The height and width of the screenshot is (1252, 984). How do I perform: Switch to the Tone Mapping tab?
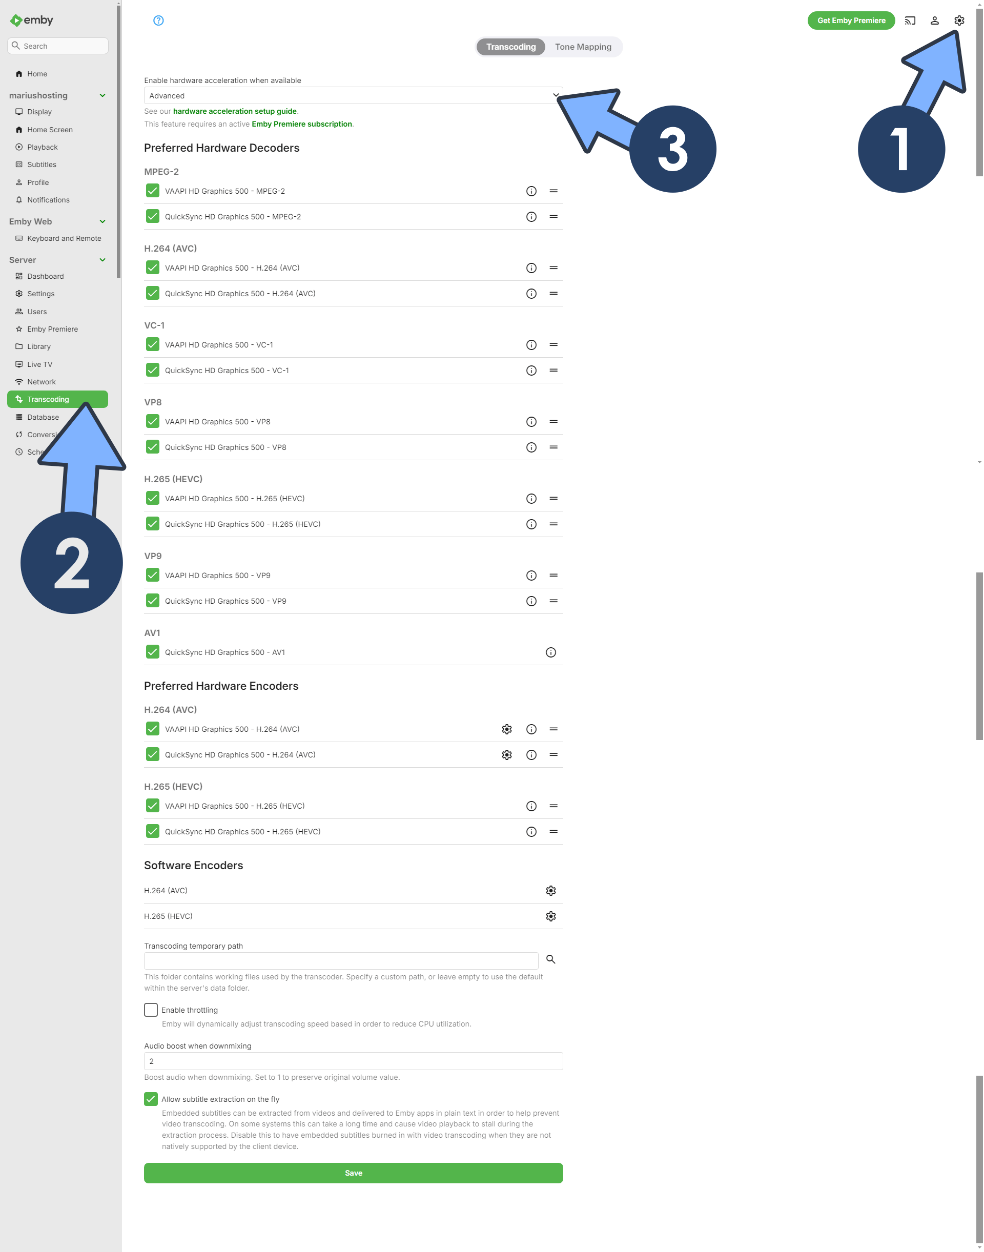(584, 46)
